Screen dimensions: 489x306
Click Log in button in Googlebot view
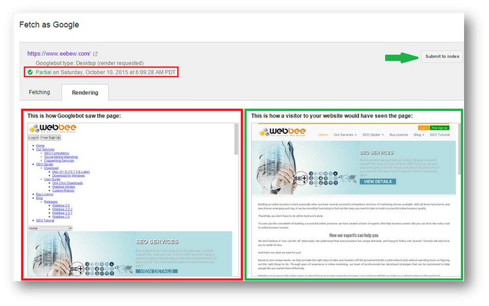(33, 138)
